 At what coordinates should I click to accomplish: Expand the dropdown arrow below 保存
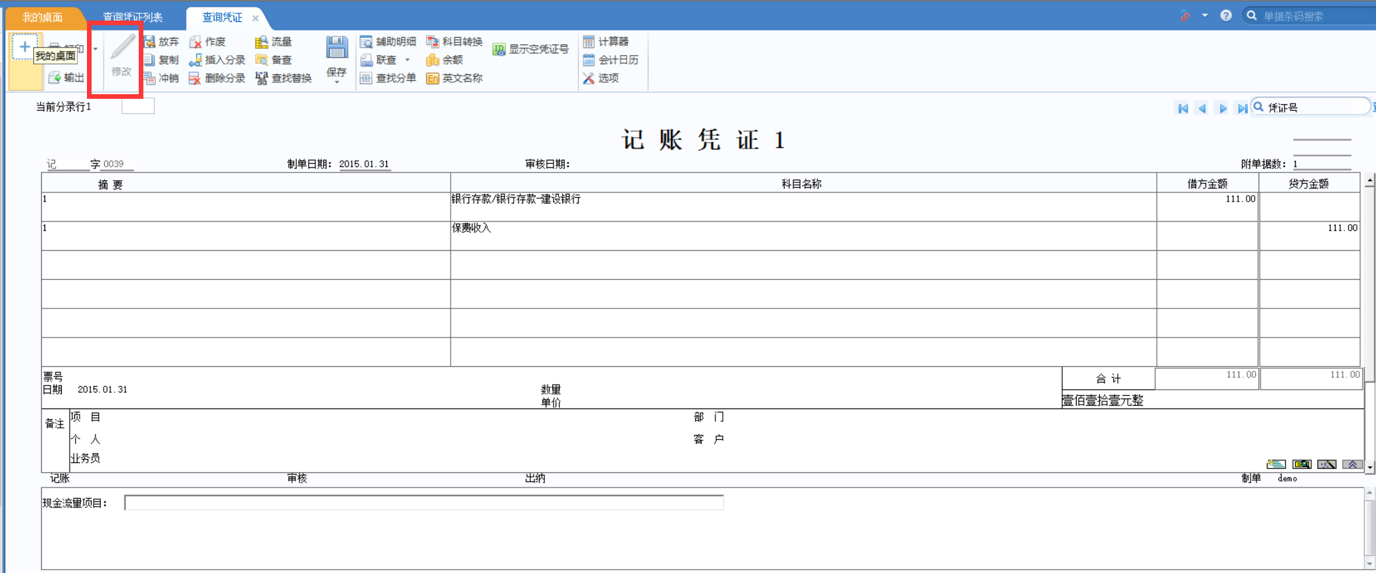(337, 82)
